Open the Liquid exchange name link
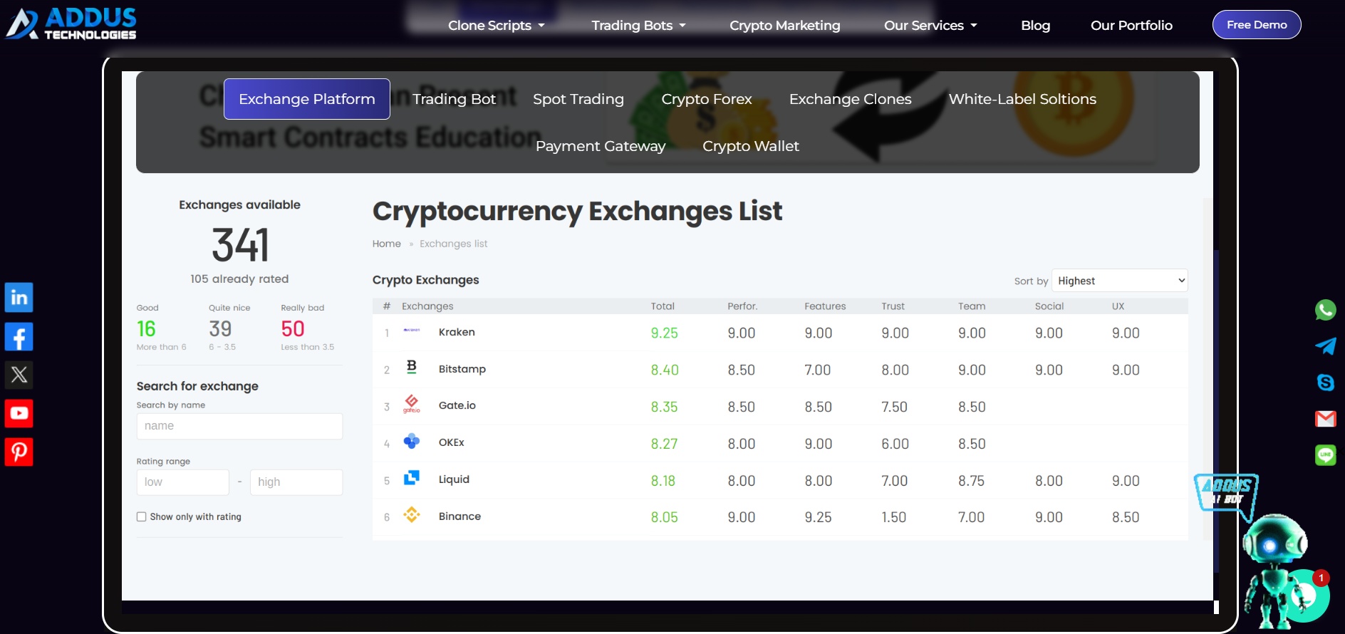 click(454, 479)
